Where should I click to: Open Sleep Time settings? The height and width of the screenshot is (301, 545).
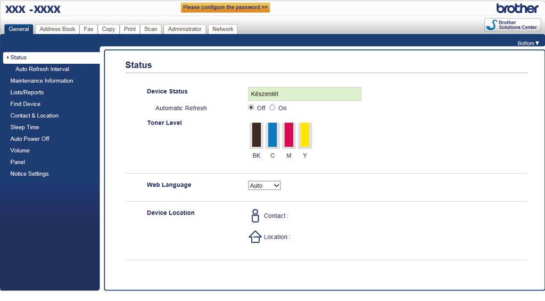pos(24,127)
